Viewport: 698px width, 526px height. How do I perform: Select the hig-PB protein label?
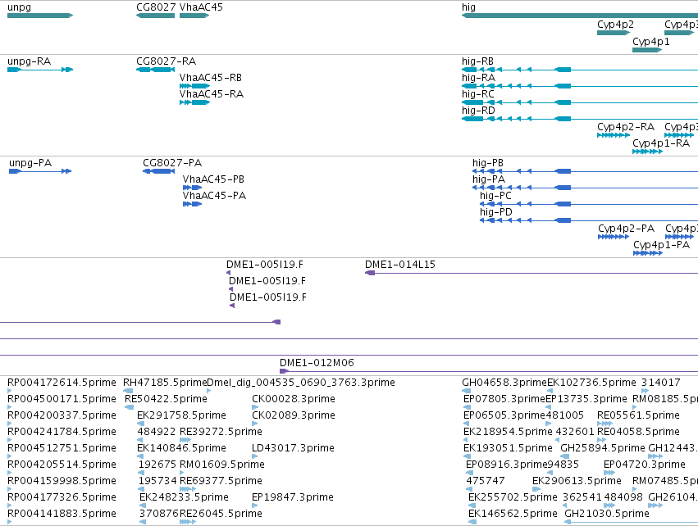click(x=488, y=163)
